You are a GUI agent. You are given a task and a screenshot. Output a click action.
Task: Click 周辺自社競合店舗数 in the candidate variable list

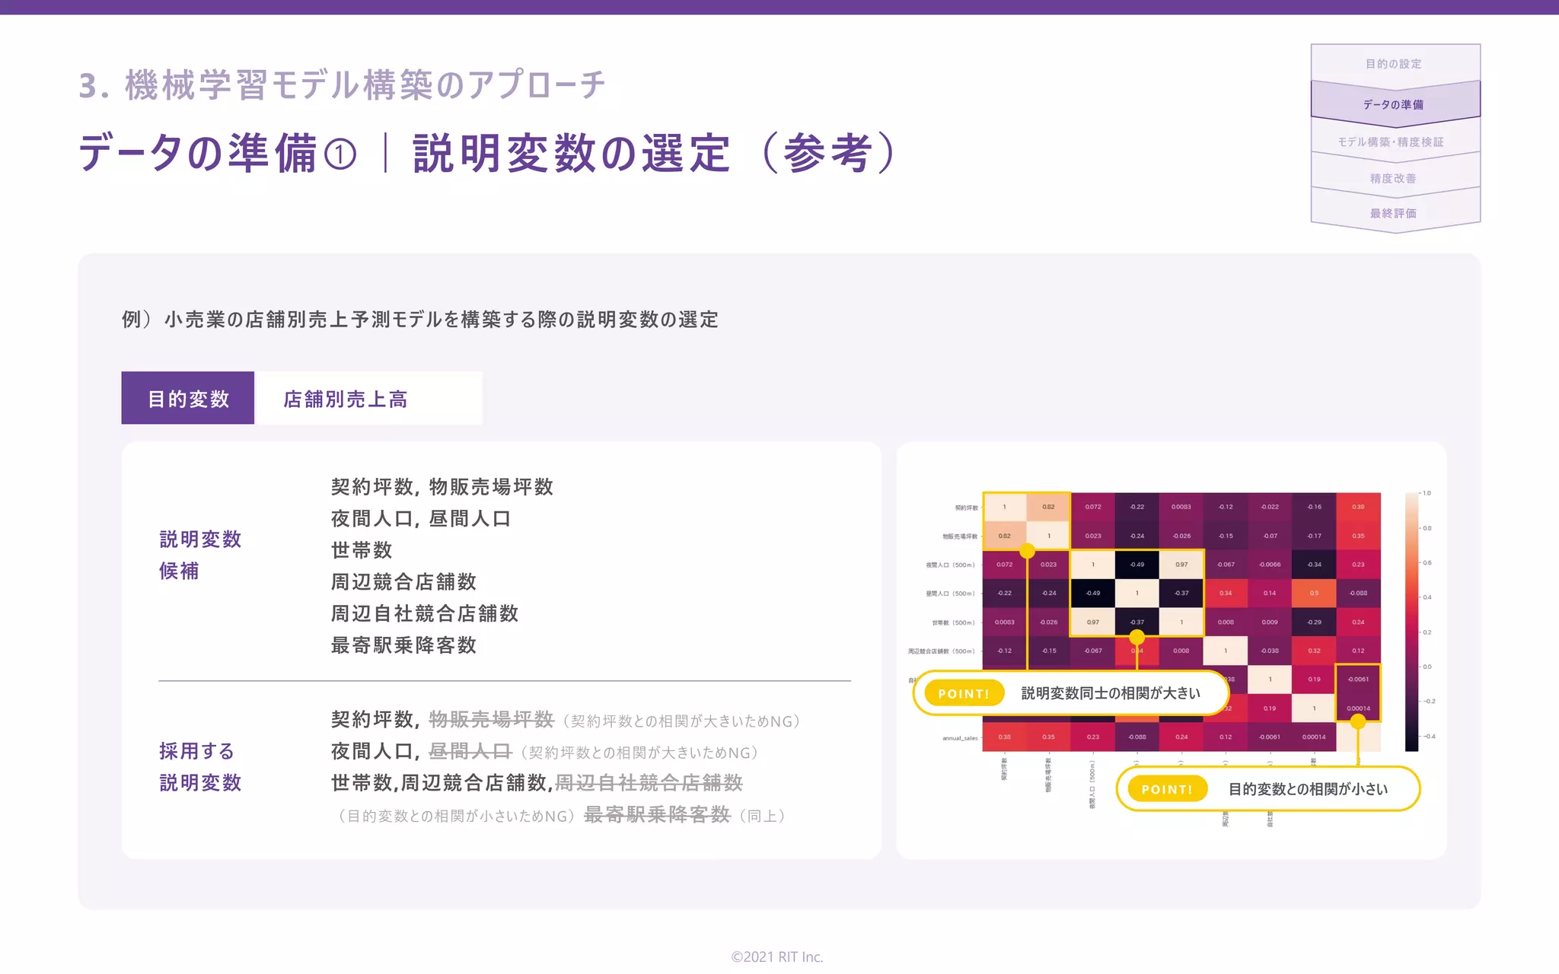pos(425,613)
